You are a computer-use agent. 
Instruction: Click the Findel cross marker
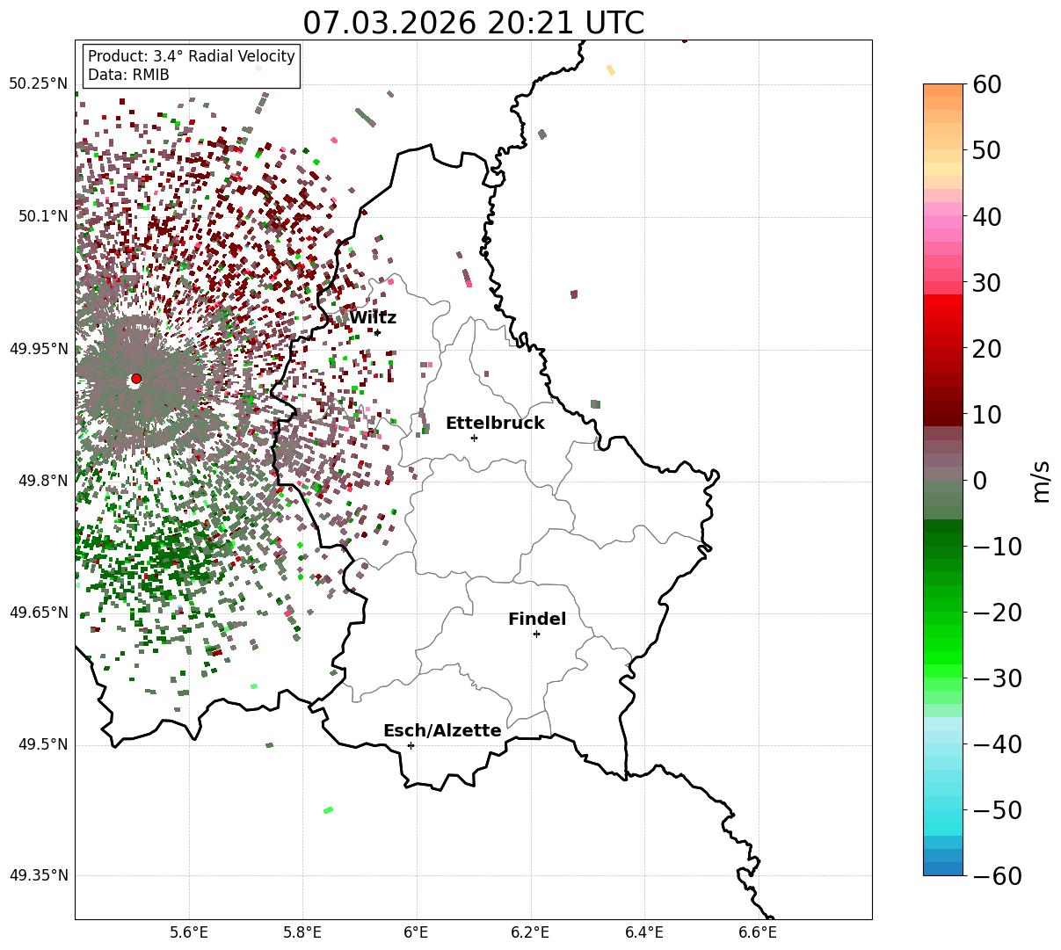pyautogui.click(x=536, y=634)
